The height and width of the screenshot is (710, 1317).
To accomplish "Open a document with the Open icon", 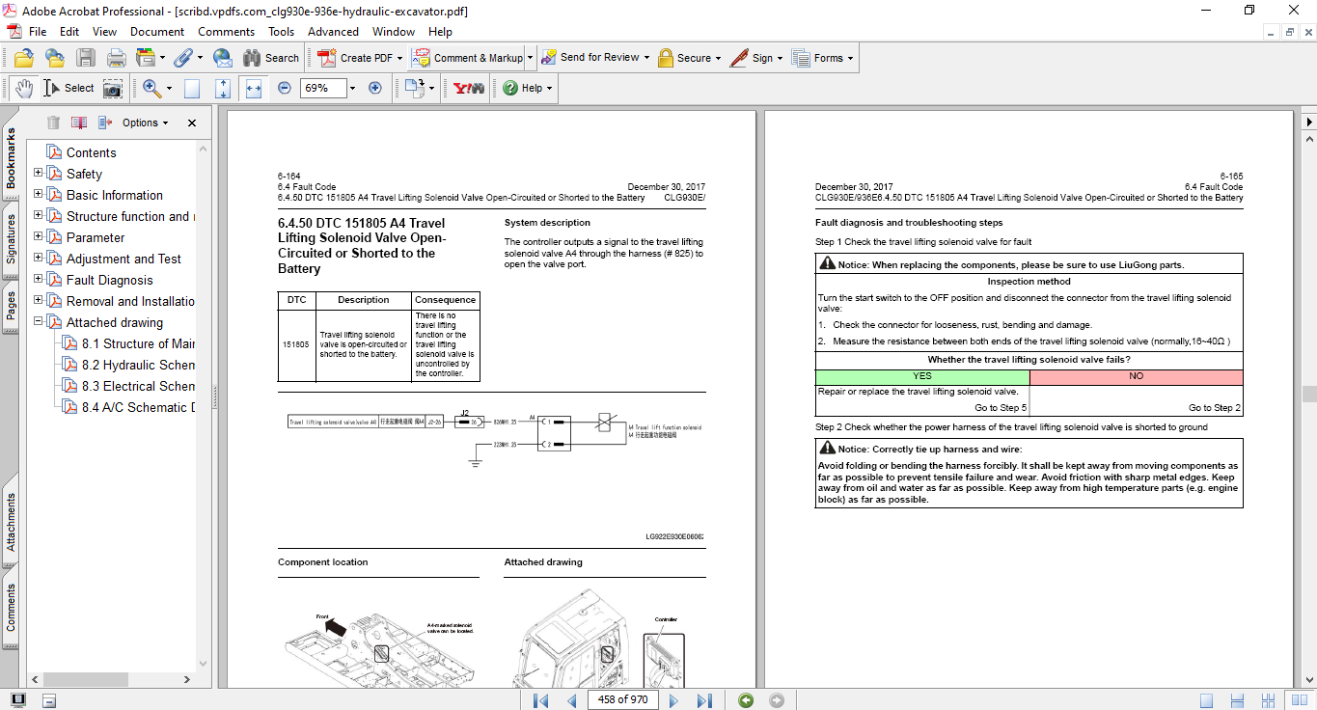I will point(23,57).
